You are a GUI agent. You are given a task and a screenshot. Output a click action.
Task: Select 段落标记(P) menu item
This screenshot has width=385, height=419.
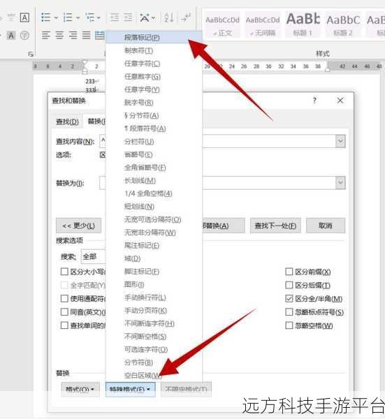(154, 38)
